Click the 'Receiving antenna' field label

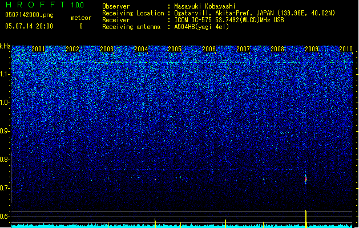coord(131,27)
